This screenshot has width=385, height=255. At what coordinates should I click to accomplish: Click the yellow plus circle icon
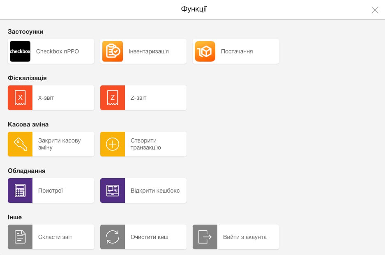coord(113,144)
